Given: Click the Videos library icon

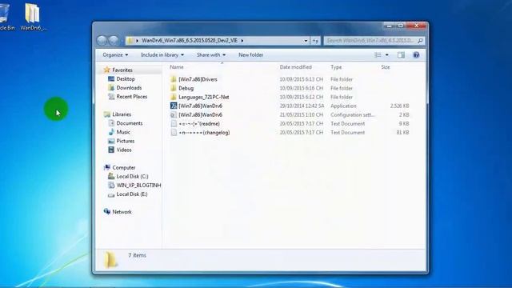Looking at the screenshot, I should [111, 150].
